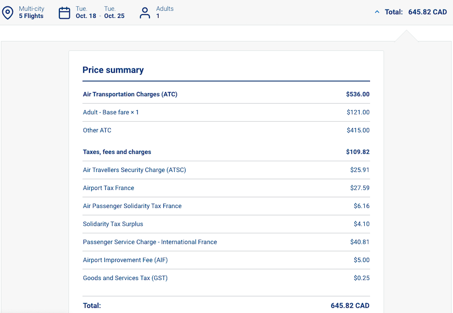The width and height of the screenshot is (453, 313).
Task: Click the $25.91 ATSC amount
Action: coord(360,170)
